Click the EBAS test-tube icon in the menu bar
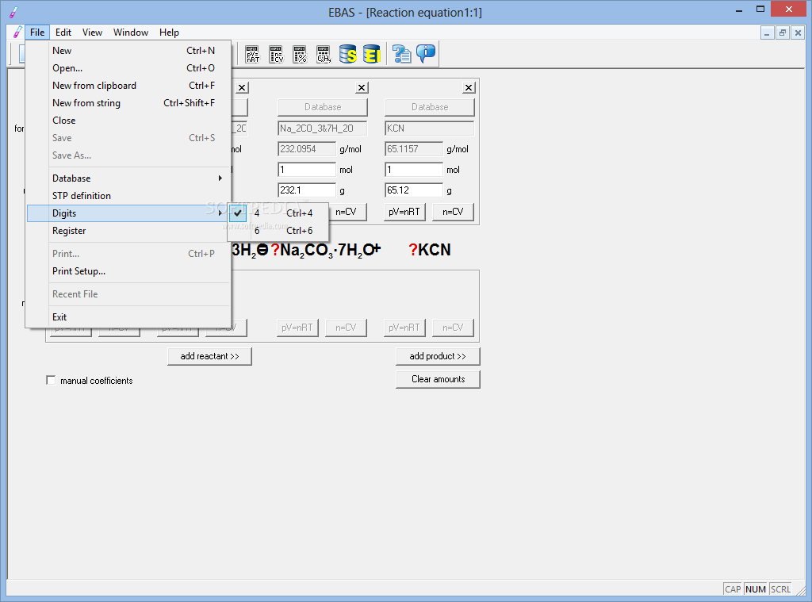 17,32
